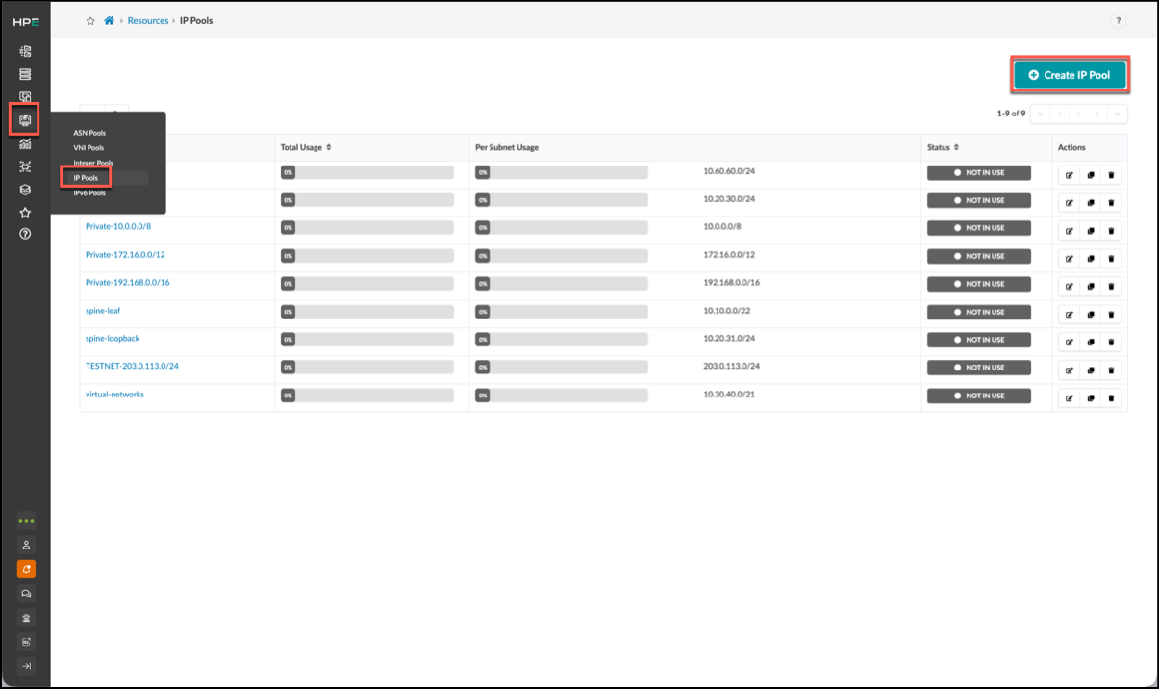The image size is (1159, 689).
Task: Click the Per Subnet Usage column header
Action: (507, 147)
